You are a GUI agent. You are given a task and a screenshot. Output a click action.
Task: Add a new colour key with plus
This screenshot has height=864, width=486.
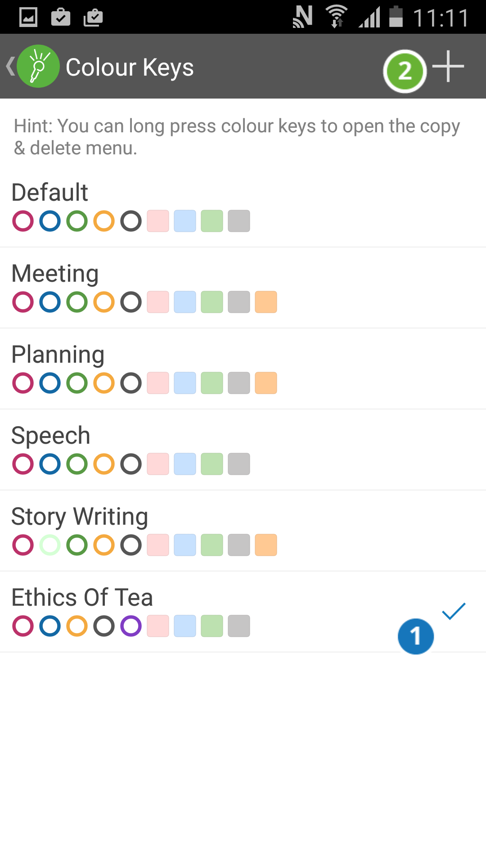pos(448,67)
